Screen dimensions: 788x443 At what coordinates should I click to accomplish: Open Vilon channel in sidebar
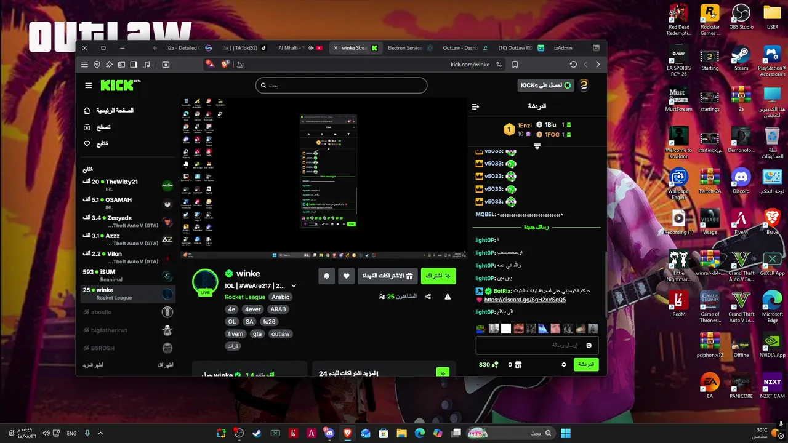pyautogui.click(x=128, y=257)
